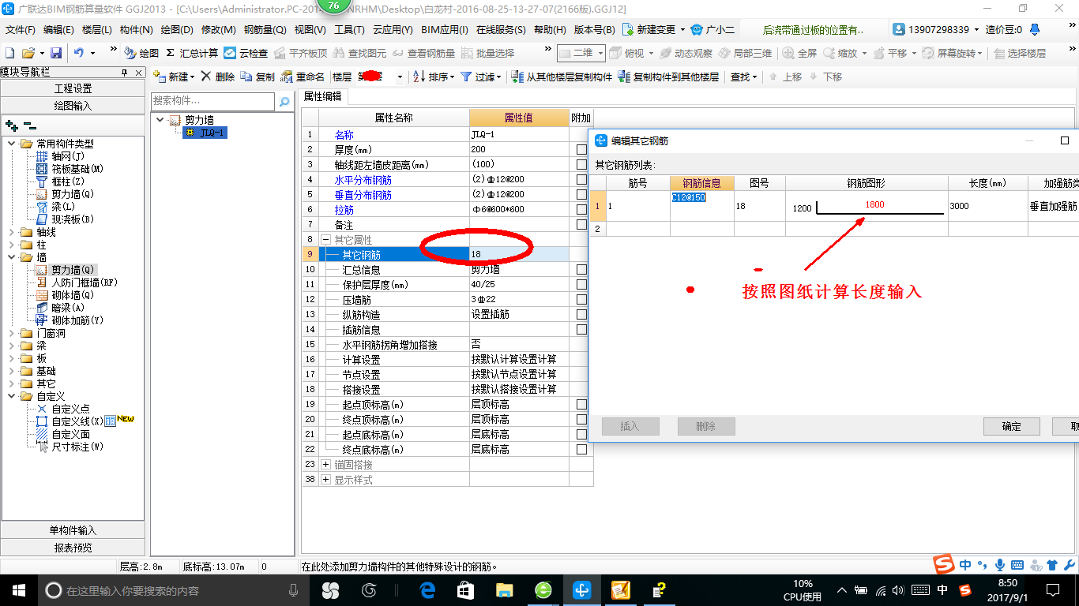The height and width of the screenshot is (606, 1079).
Task: Select 梁(L) under common types
Action: click(x=63, y=207)
